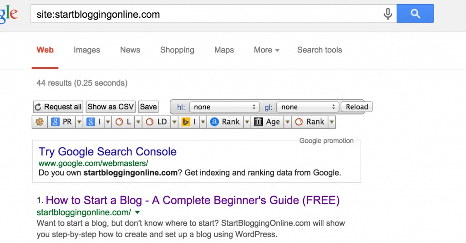Click the Request all button
The height and width of the screenshot is (243, 466).
click(x=58, y=107)
